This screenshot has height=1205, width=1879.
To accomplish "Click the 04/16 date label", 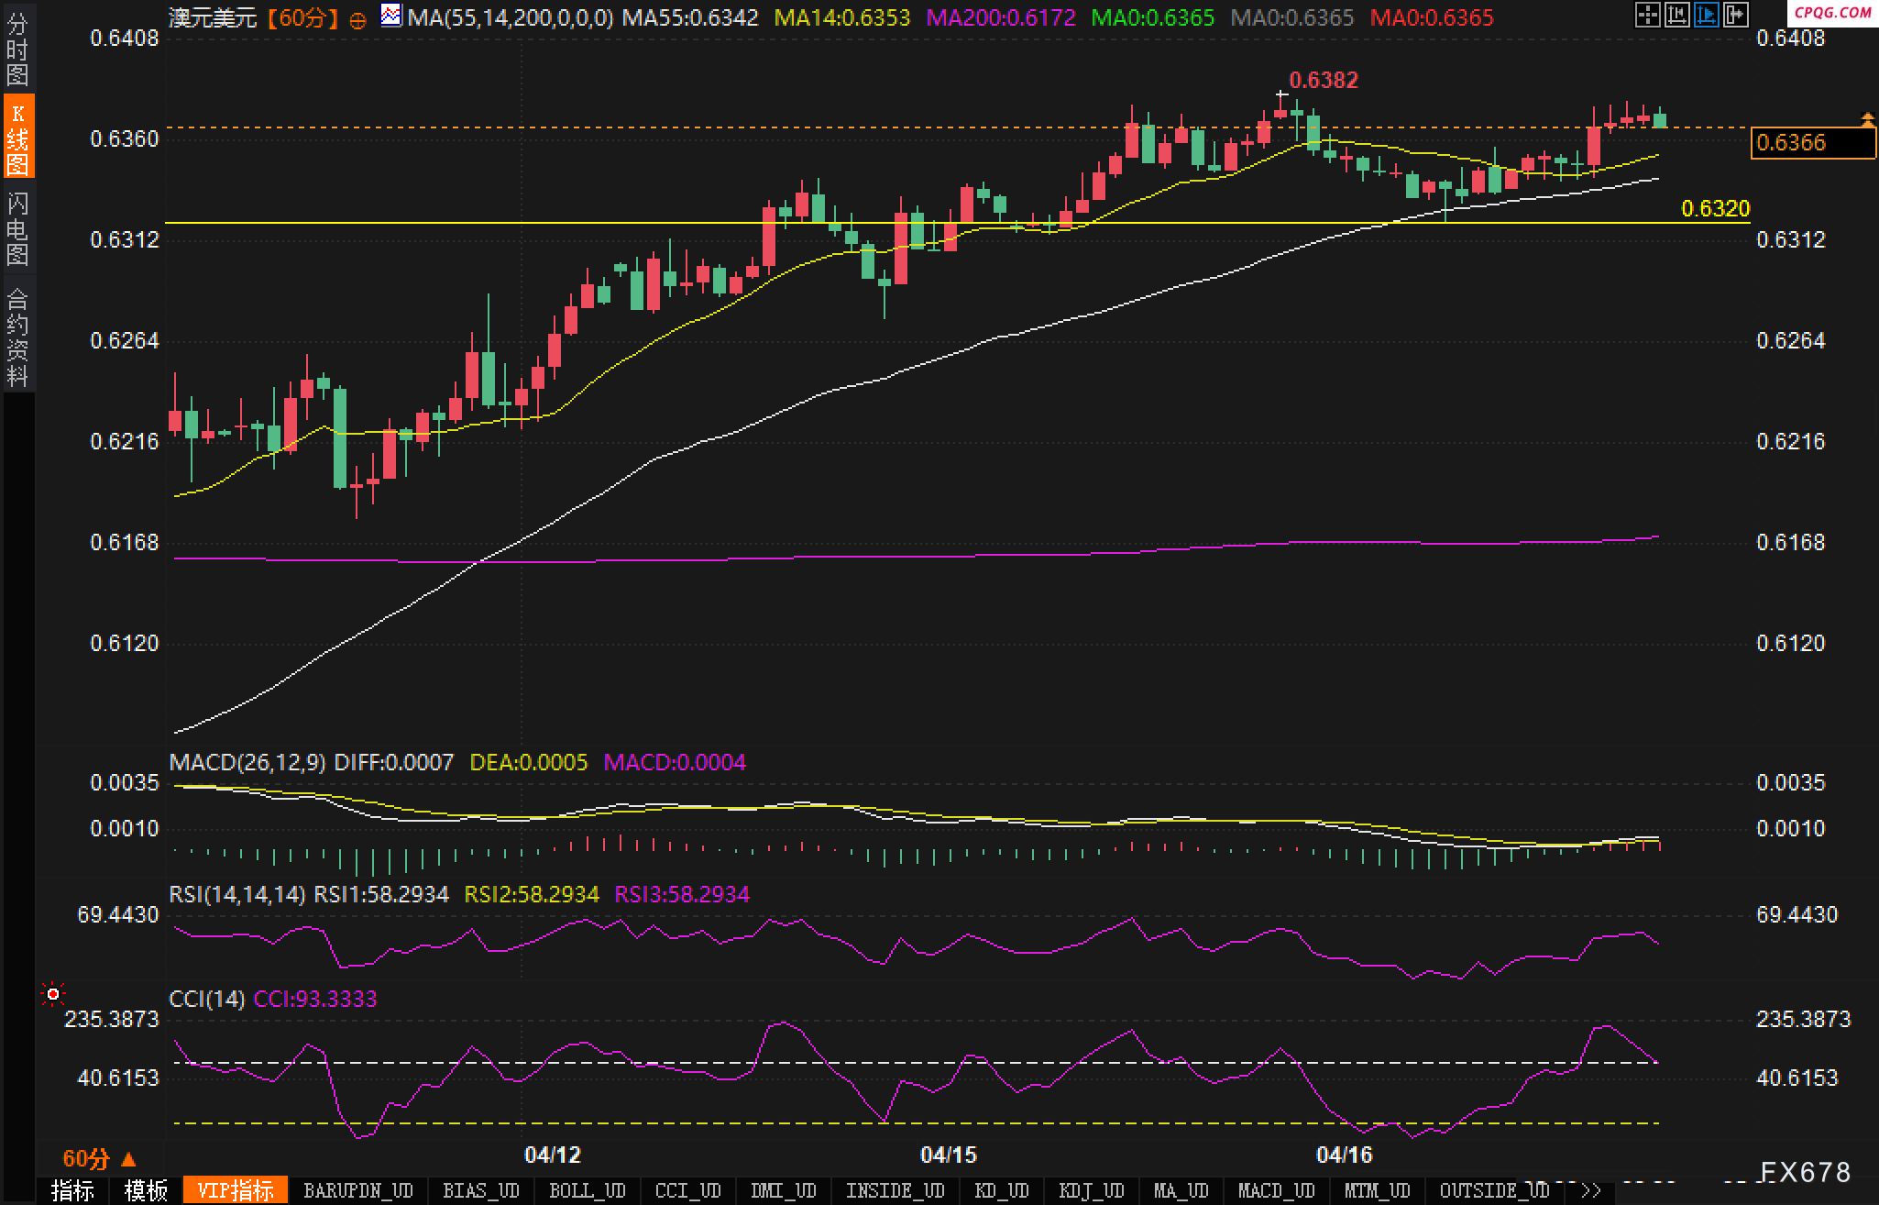I will [1344, 1155].
